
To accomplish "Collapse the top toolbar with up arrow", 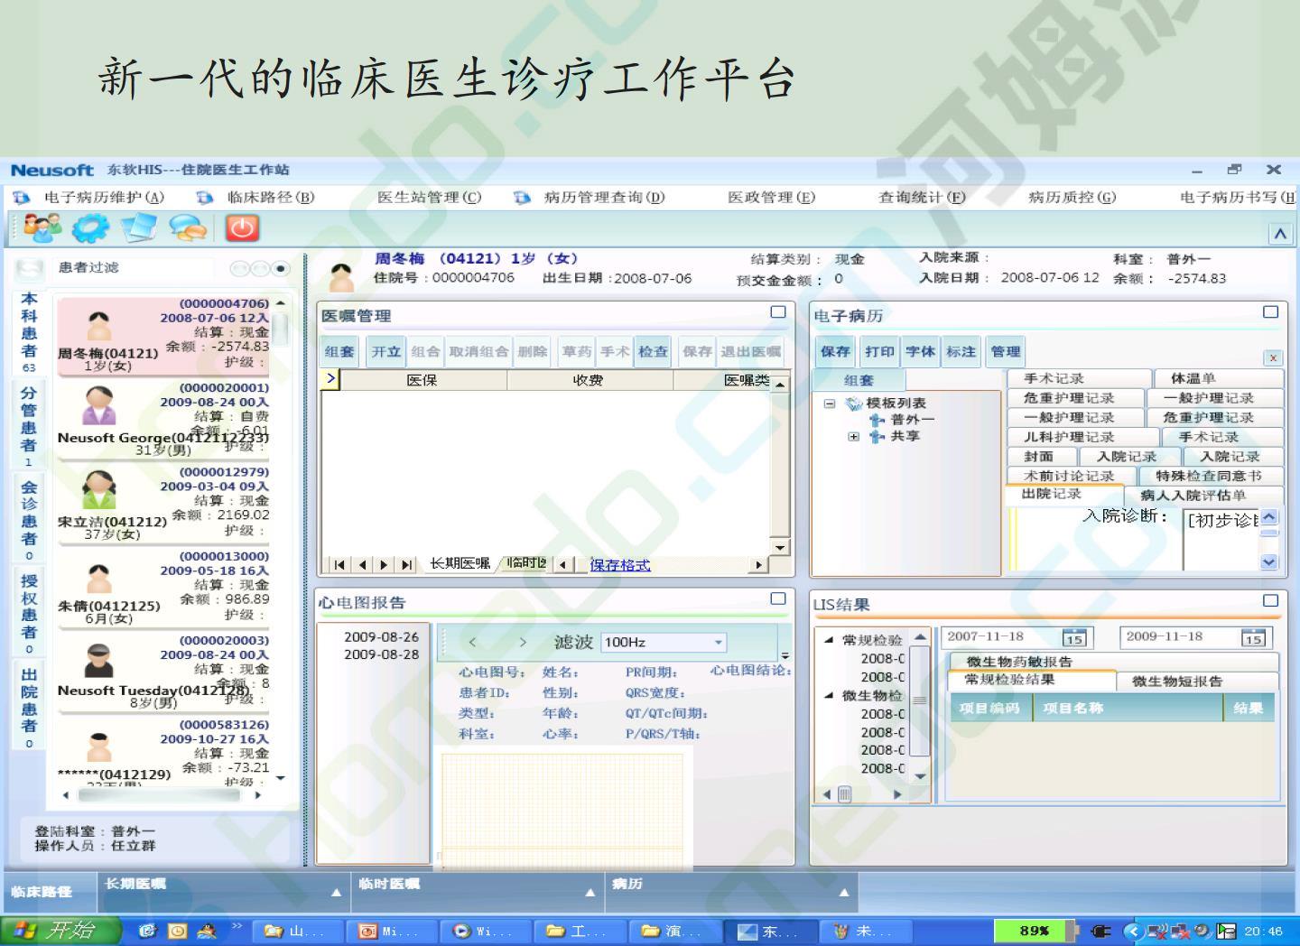I will coord(1280,234).
